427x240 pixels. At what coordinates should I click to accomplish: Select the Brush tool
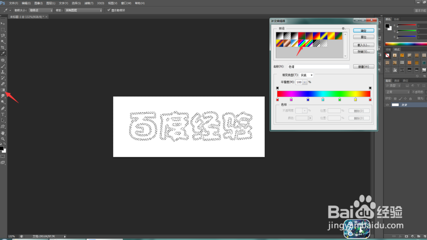pos(3,66)
